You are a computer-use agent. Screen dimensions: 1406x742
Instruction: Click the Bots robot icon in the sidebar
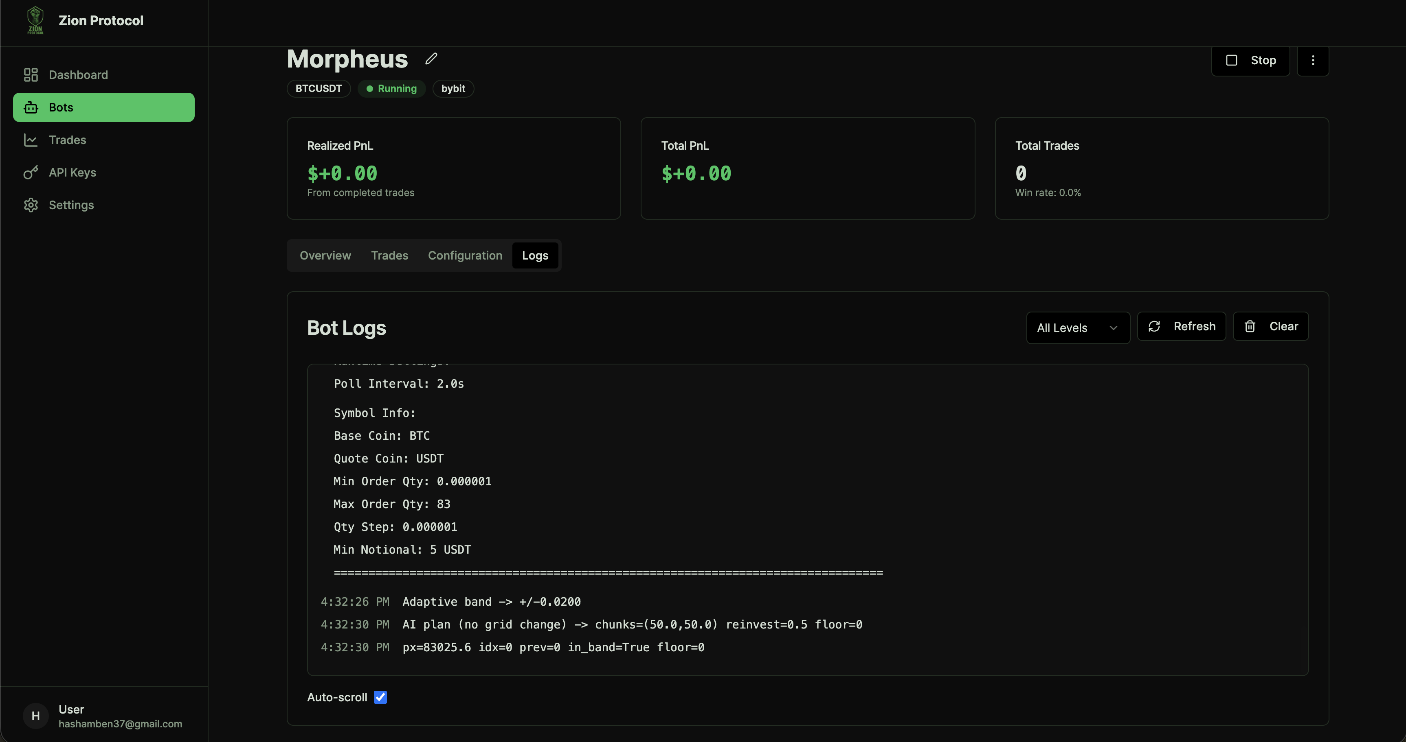[x=31, y=107]
